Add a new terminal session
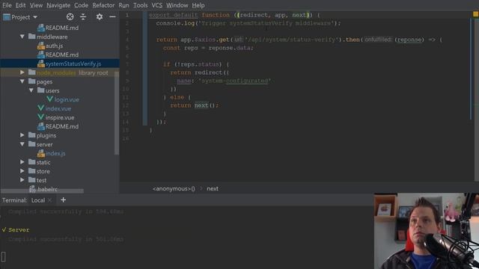The image size is (479, 269). pyautogui.click(x=63, y=200)
